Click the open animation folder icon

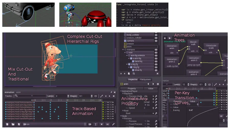(x=13, y=124)
